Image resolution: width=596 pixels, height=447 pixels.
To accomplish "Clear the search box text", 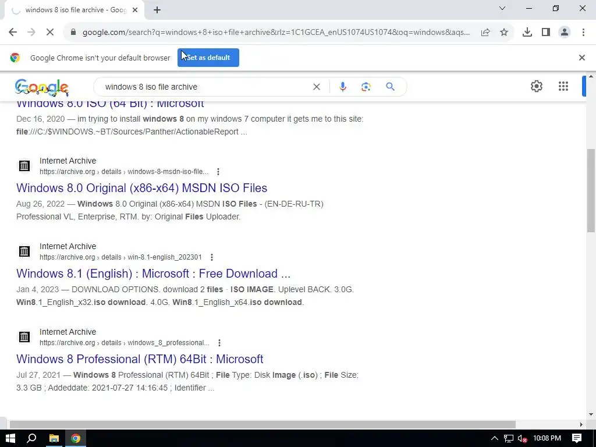I will pos(316,87).
